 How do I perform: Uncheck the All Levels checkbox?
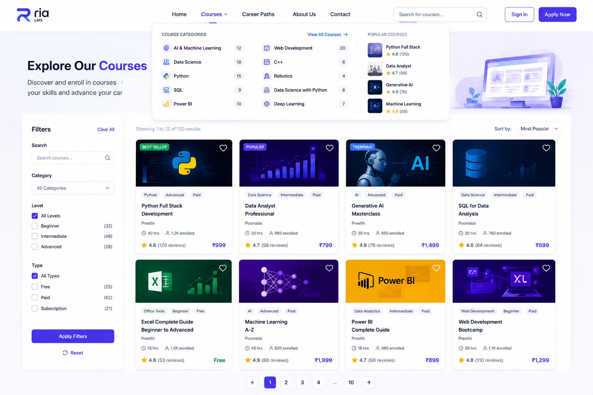click(x=35, y=216)
